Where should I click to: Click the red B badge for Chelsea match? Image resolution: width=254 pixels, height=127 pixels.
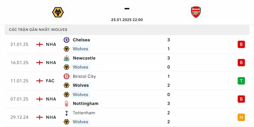click(x=241, y=44)
